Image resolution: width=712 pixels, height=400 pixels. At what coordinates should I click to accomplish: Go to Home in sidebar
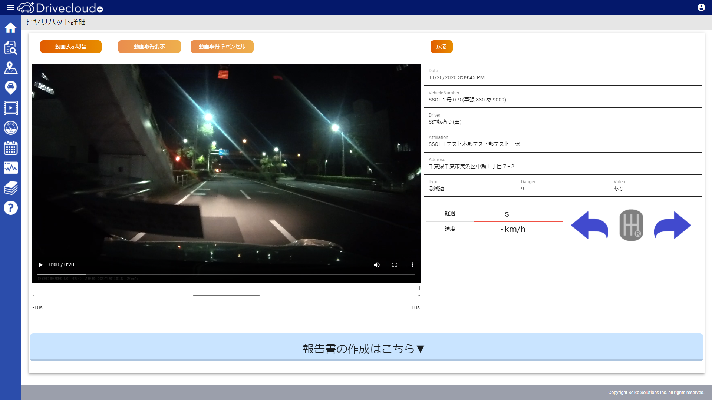(x=10, y=27)
